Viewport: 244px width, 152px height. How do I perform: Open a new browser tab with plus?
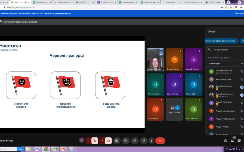click(x=228, y=2)
